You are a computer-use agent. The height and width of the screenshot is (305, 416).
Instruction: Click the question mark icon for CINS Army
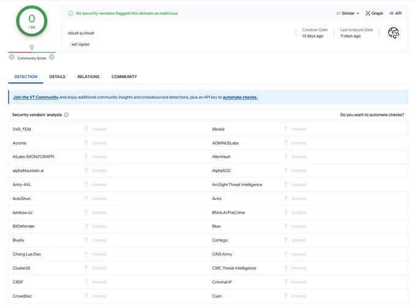tap(286, 254)
